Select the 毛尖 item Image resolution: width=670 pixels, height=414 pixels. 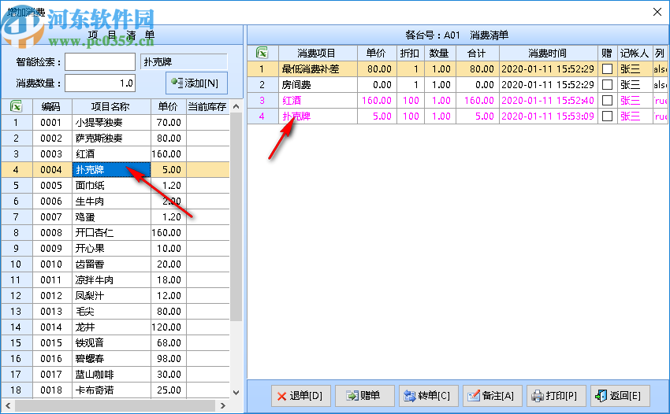point(111,312)
